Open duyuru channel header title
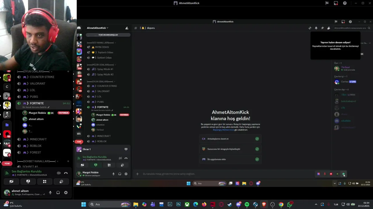373x209 pixels. tap(151, 28)
